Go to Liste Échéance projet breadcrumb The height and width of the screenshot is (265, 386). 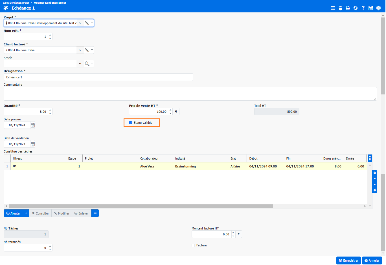pyautogui.click(x=16, y=3)
